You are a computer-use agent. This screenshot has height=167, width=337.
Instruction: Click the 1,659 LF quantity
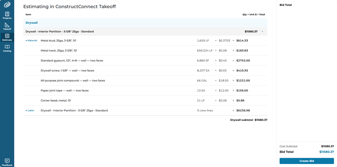(203, 40)
